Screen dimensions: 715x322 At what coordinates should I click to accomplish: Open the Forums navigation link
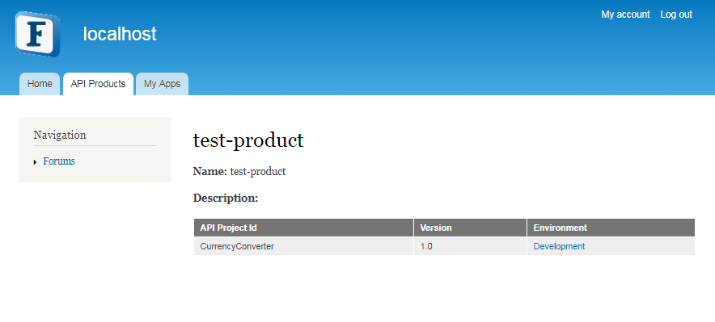point(59,161)
